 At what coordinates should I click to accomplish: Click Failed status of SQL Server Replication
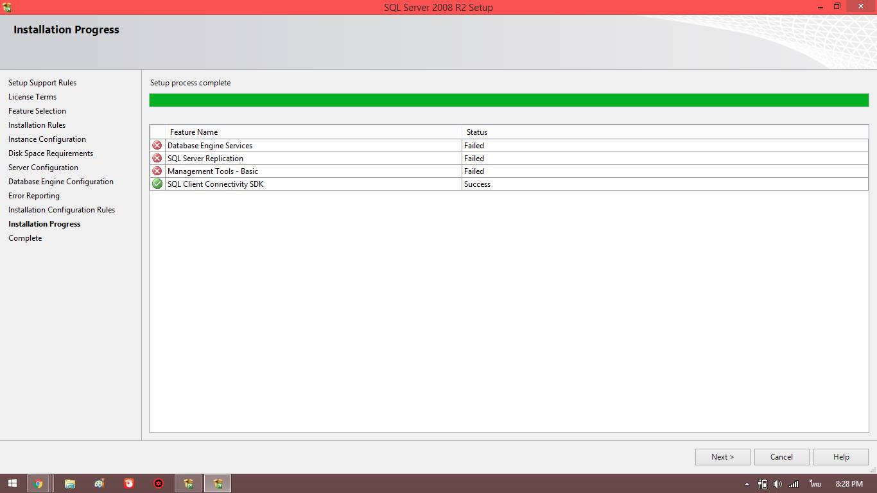click(474, 159)
